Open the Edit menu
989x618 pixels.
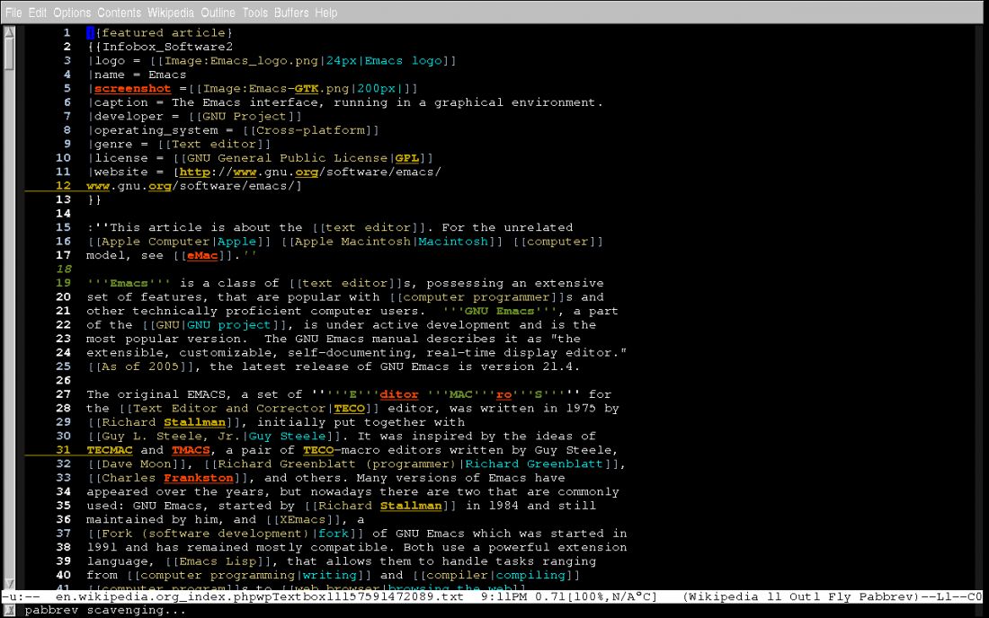coord(37,12)
